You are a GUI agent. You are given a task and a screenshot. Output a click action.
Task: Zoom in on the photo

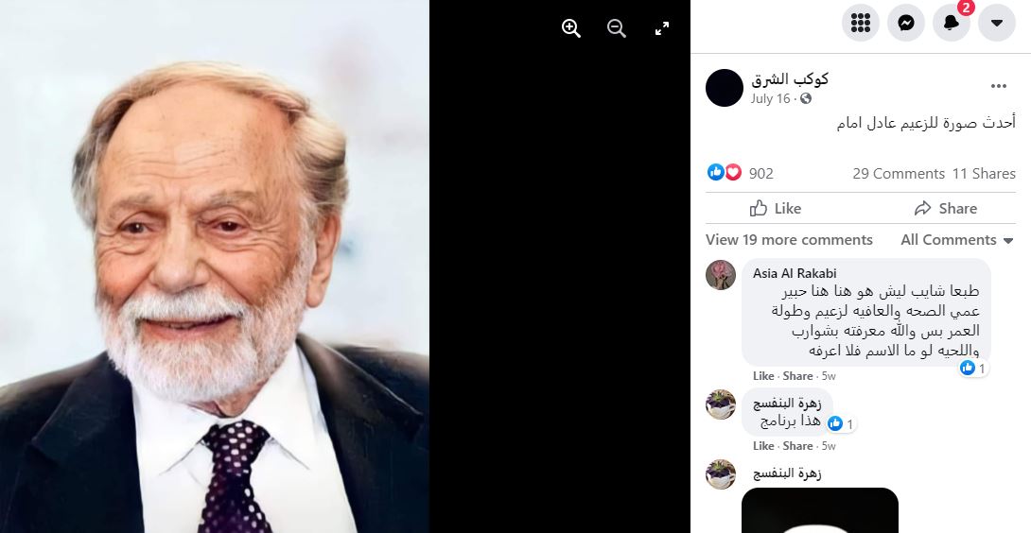click(571, 28)
